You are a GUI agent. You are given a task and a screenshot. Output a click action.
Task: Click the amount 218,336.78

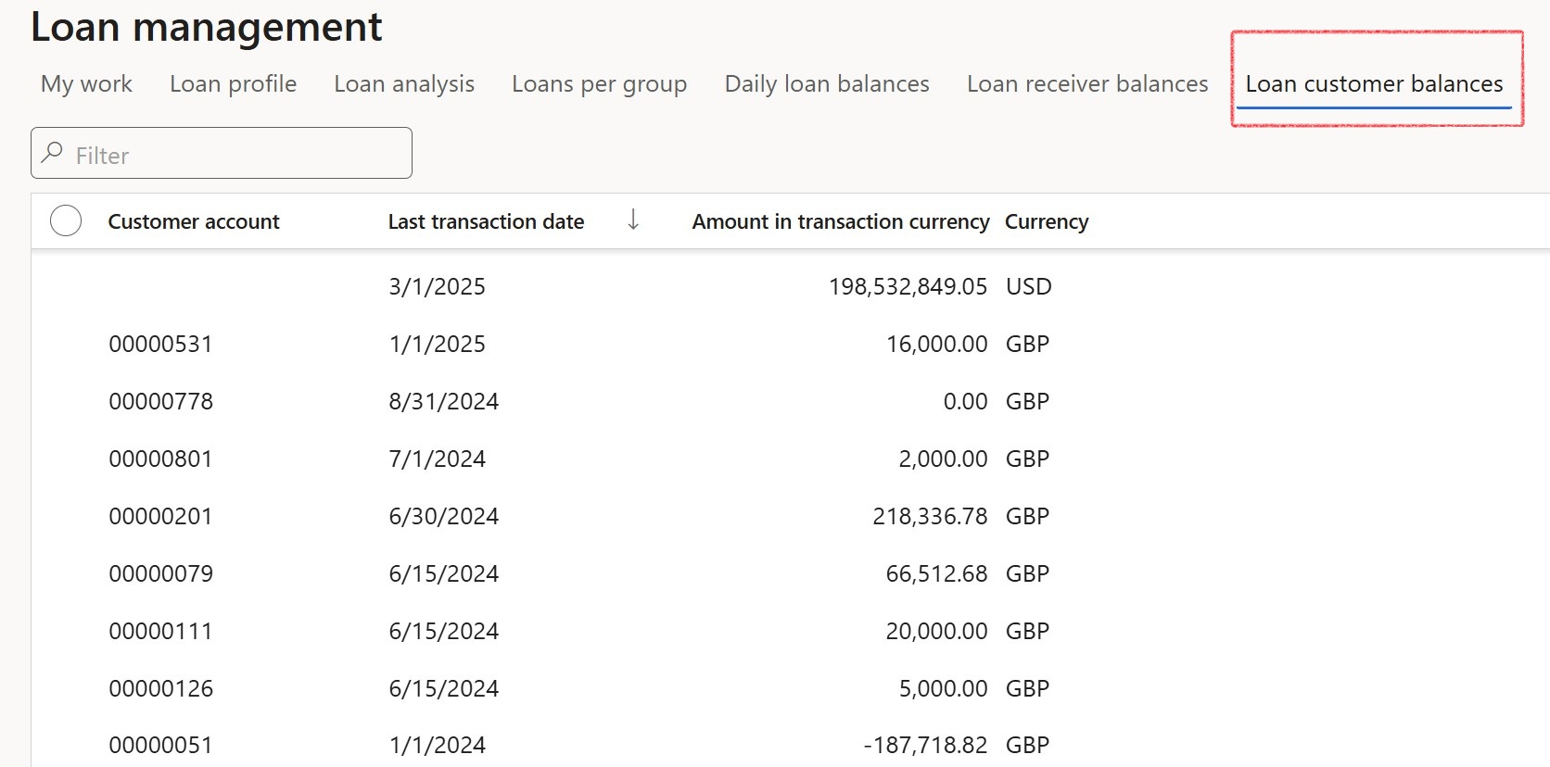pos(930,516)
